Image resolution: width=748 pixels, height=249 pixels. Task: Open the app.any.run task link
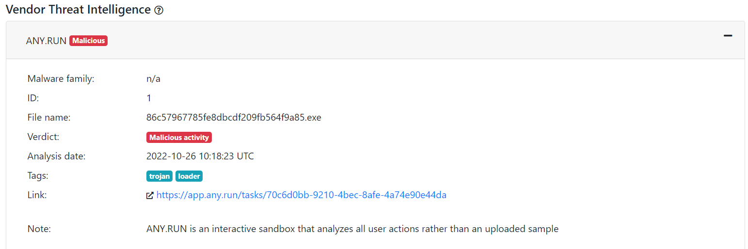301,195
